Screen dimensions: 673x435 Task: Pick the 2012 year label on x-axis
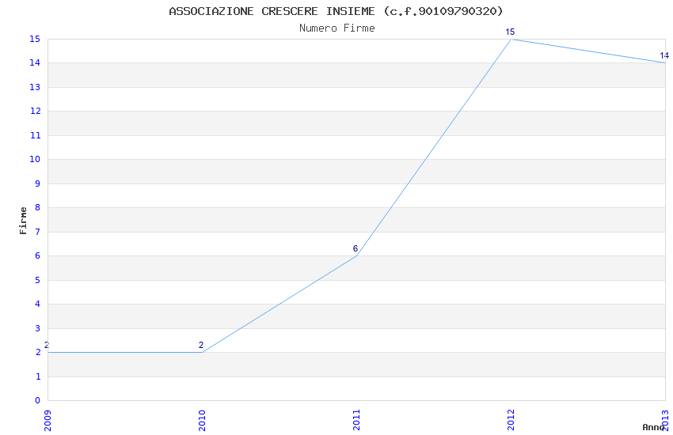click(x=511, y=418)
